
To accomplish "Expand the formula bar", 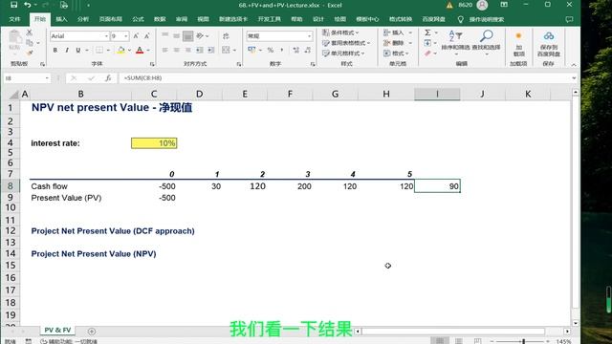I will pyautogui.click(x=574, y=78).
